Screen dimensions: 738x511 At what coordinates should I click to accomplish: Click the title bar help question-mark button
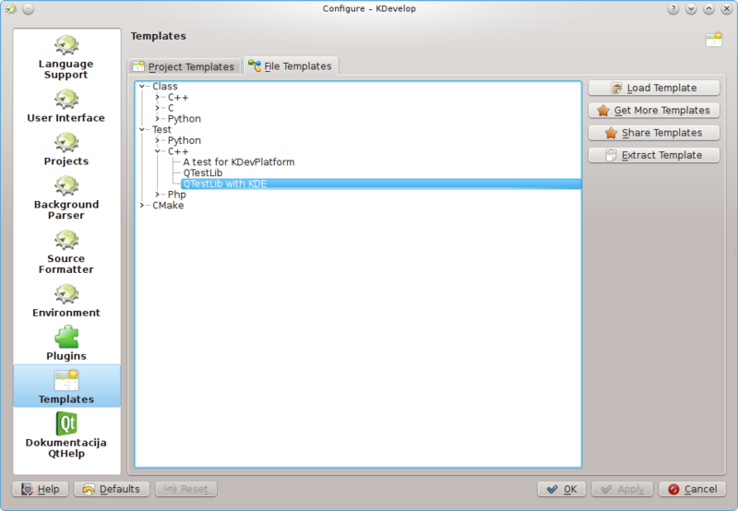coord(673,9)
